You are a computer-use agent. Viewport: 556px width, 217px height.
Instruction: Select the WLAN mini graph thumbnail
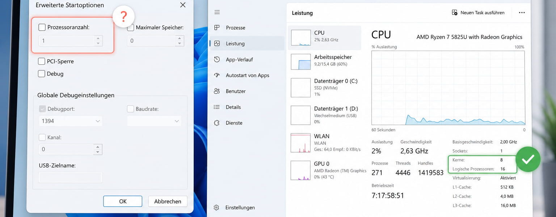[301, 143]
